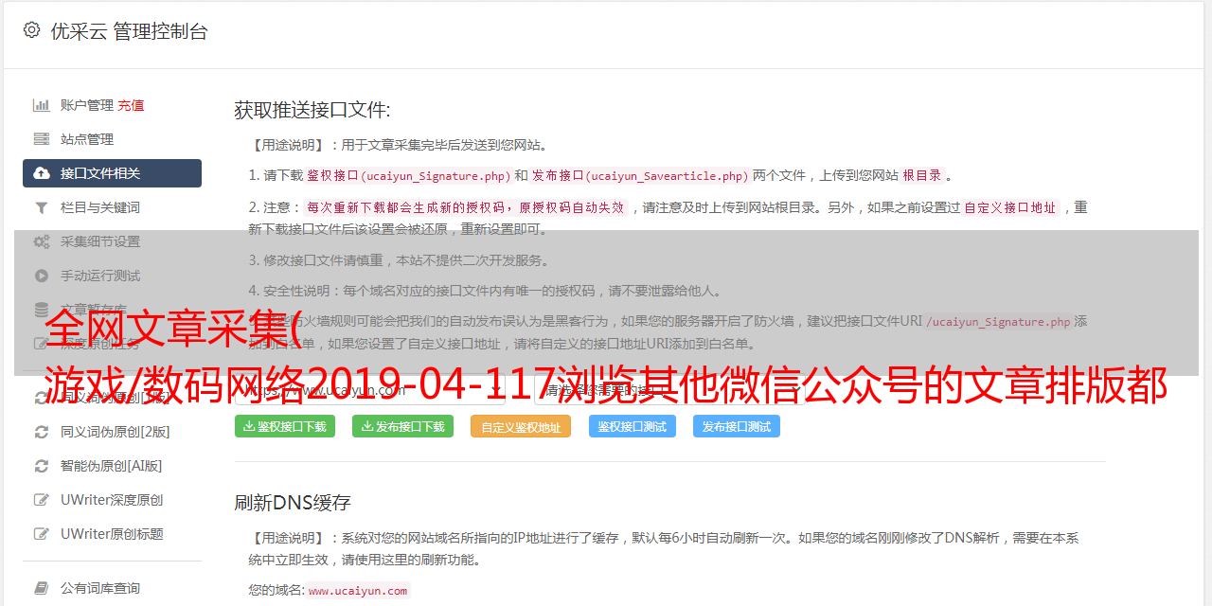Click the cloud upload icon for 接口文件相关
The width and height of the screenshot is (1212, 606).
[x=42, y=173]
